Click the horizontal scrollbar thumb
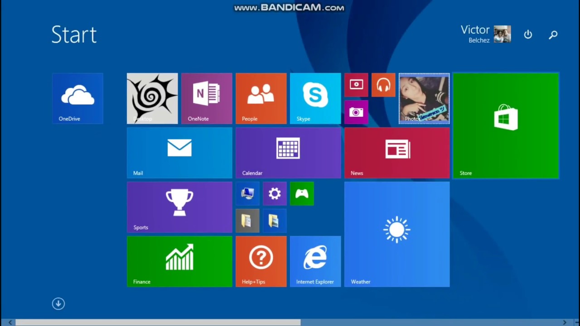580x326 pixels. 158,322
